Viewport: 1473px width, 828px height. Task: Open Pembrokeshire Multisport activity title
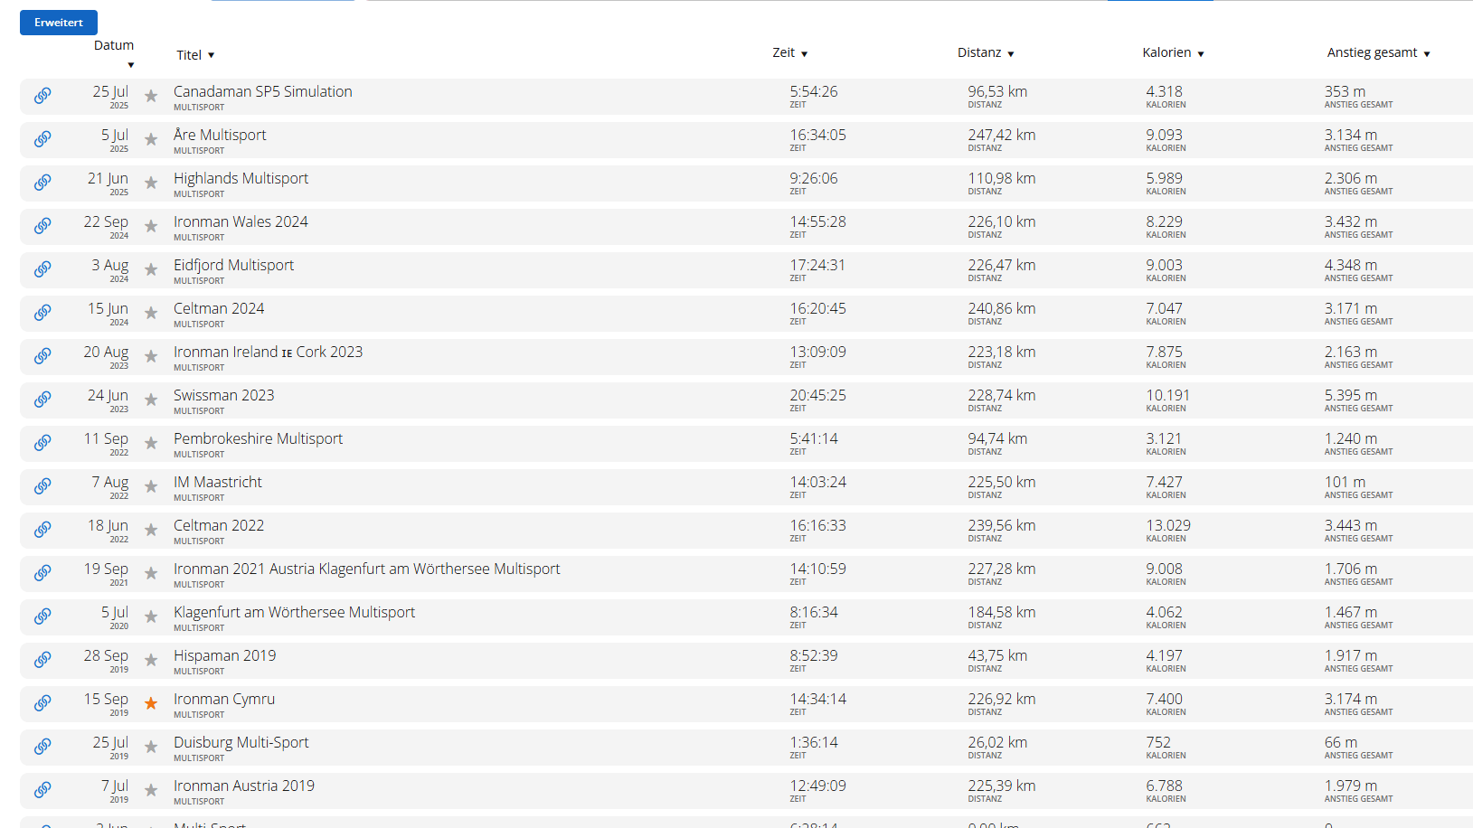[x=258, y=438]
